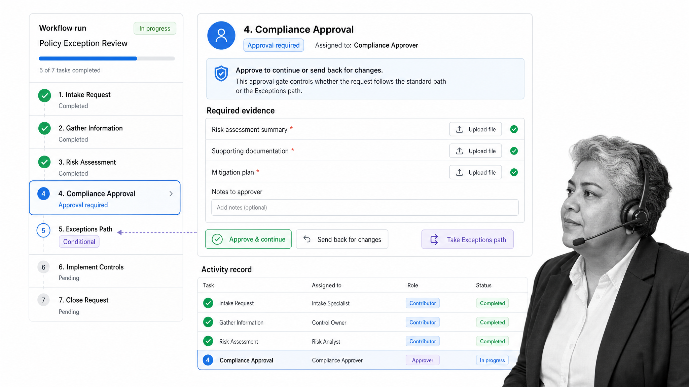
Task: Click Send back for changes button
Action: coord(342,239)
